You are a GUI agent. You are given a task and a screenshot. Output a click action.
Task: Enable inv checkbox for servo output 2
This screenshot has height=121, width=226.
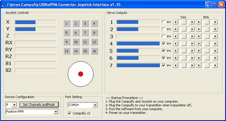[164, 29]
